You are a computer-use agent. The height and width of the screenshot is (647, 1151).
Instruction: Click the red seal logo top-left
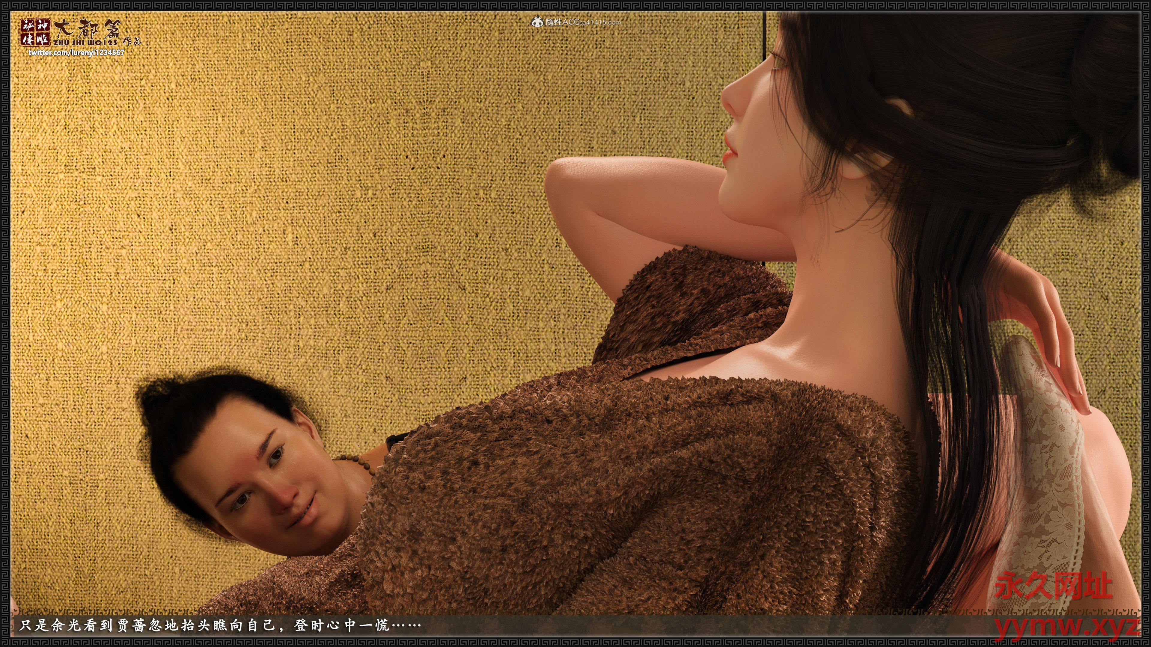(36, 33)
